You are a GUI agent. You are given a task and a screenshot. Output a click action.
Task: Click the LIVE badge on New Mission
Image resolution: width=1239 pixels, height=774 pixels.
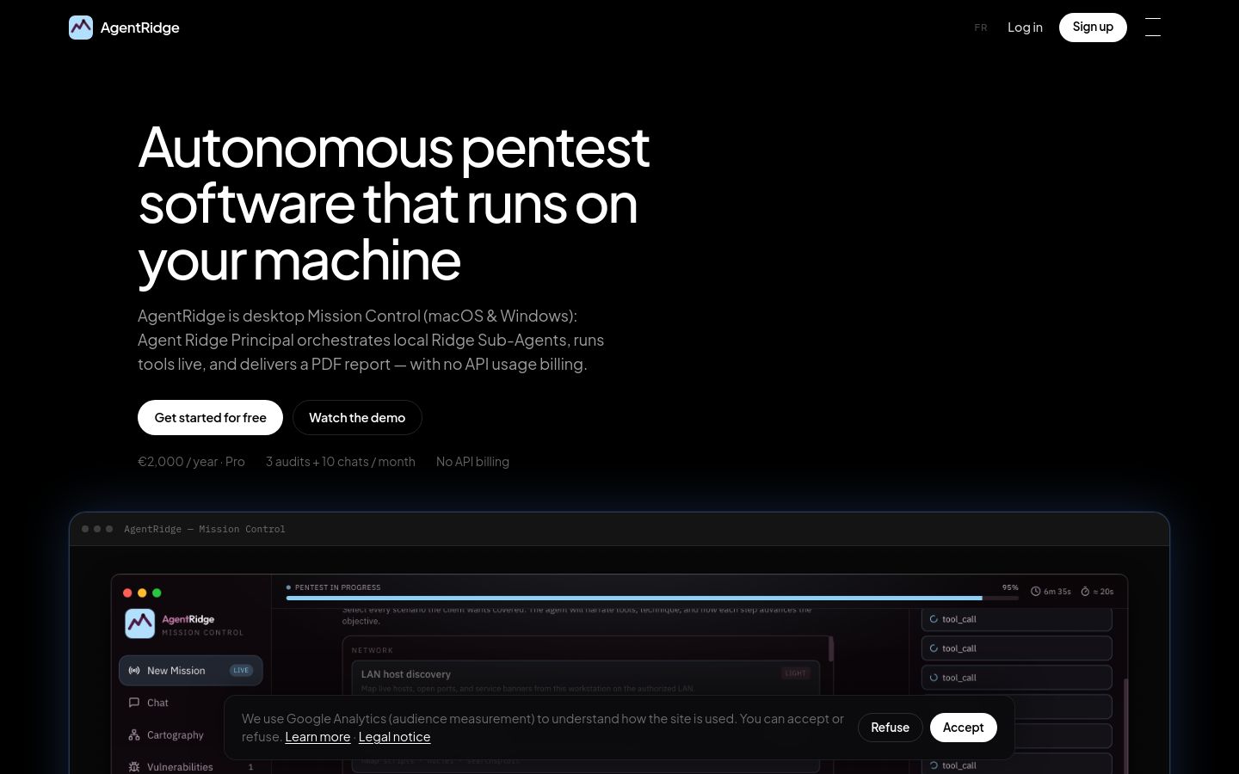(241, 671)
